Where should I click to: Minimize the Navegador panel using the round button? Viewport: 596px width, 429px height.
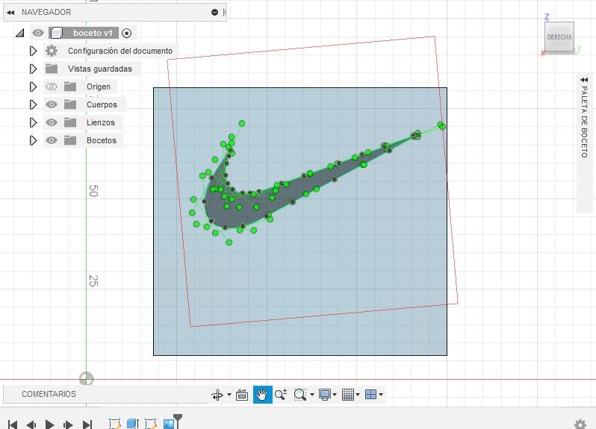tap(214, 13)
